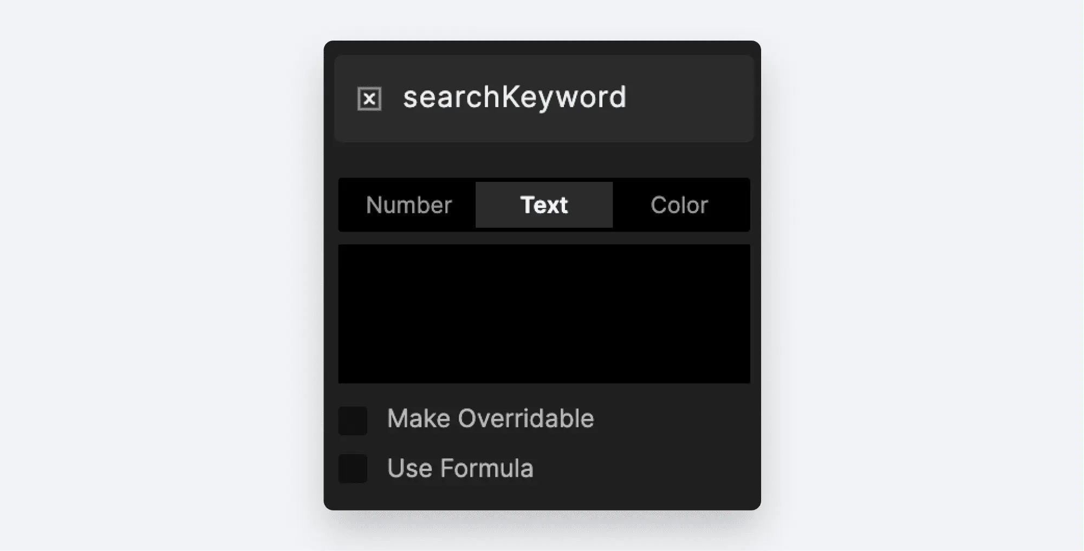Click the dark panel area below Use Formula
The height and width of the screenshot is (551, 1084).
tap(542, 497)
